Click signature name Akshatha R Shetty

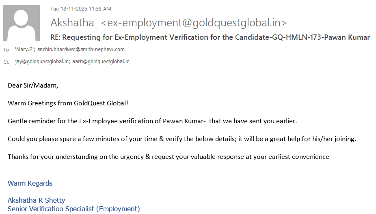point(36,200)
